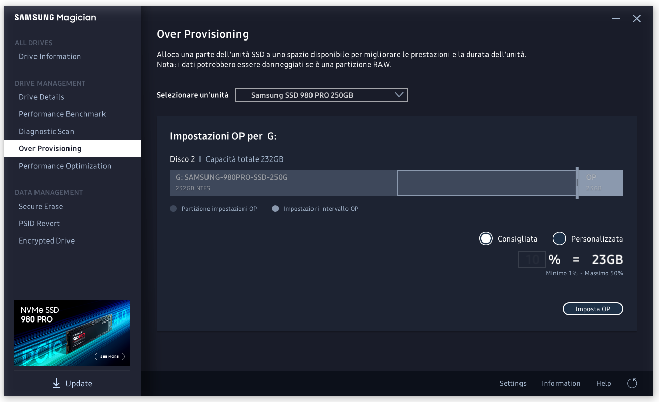
Task: Select Diagnostic Scan in sidebar
Action: [46, 131]
